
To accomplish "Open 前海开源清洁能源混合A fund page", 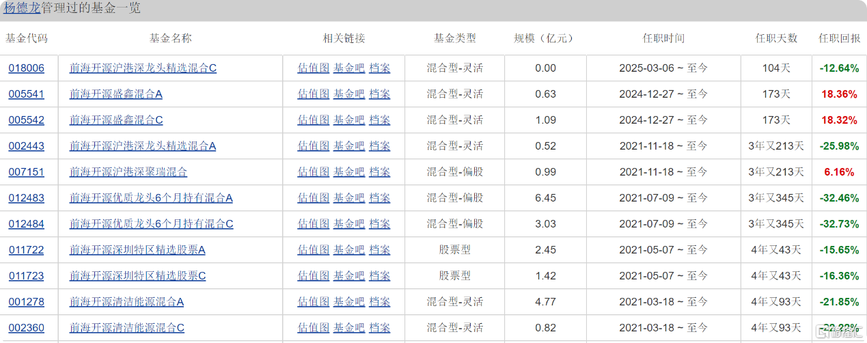I will tap(126, 302).
